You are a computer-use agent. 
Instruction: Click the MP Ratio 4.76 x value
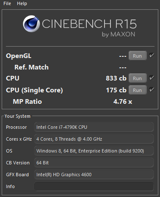pyautogui.click(x=123, y=102)
